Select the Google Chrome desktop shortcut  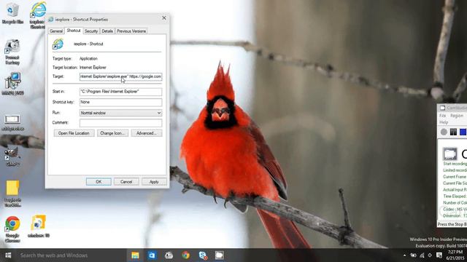click(12, 229)
